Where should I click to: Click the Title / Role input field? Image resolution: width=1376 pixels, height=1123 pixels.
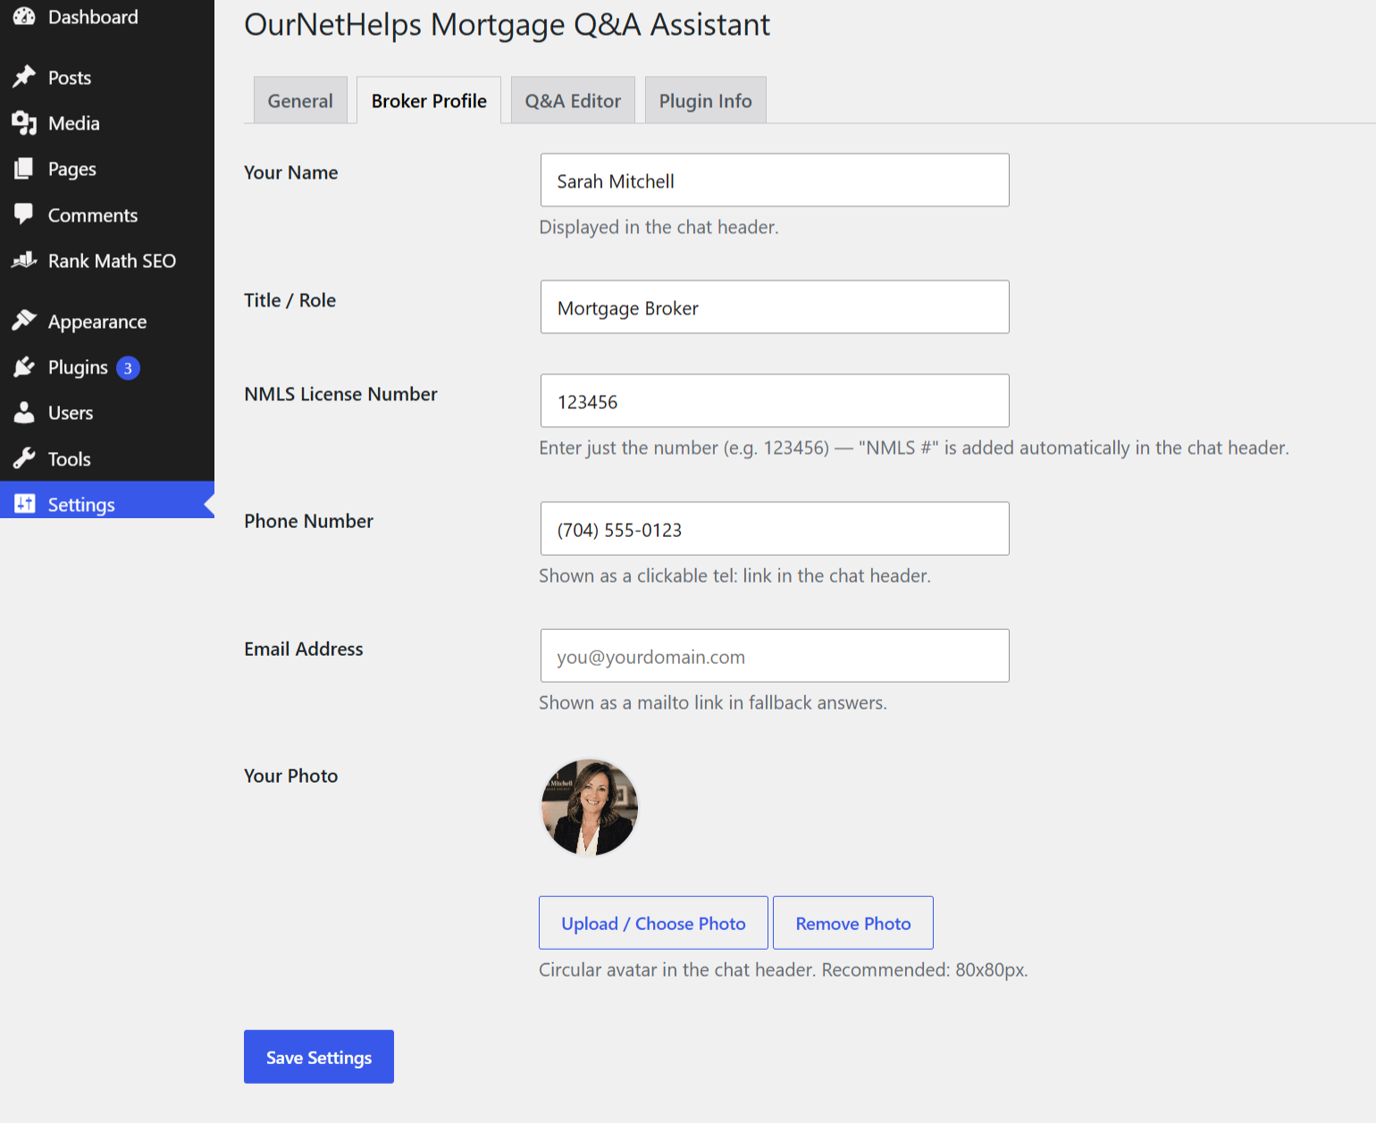[x=775, y=307]
